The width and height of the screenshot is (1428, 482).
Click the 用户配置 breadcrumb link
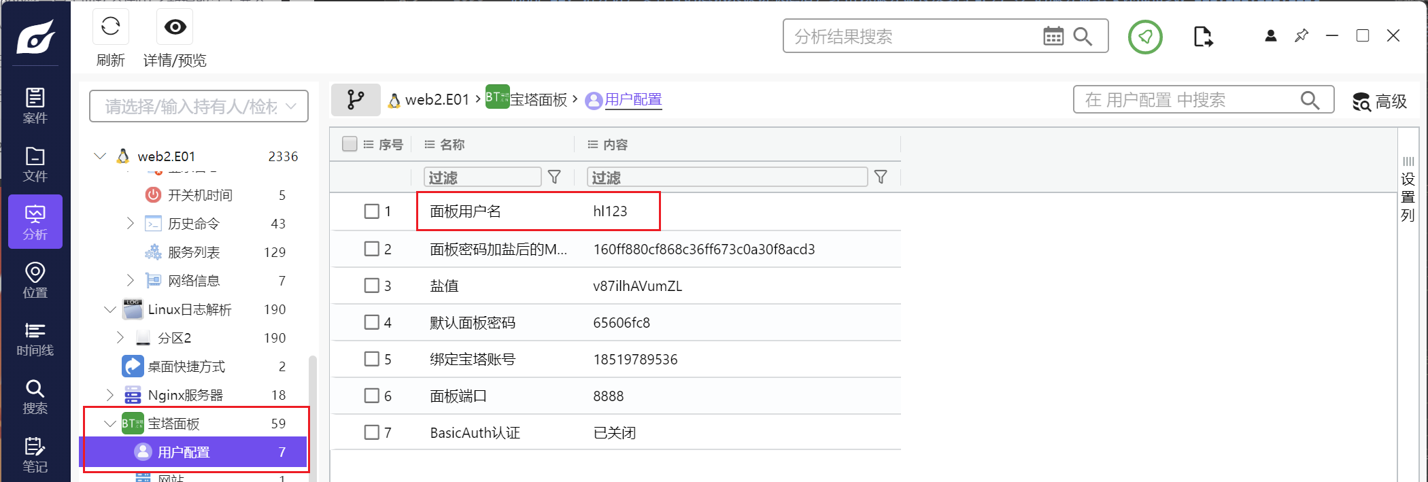(x=633, y=100)
